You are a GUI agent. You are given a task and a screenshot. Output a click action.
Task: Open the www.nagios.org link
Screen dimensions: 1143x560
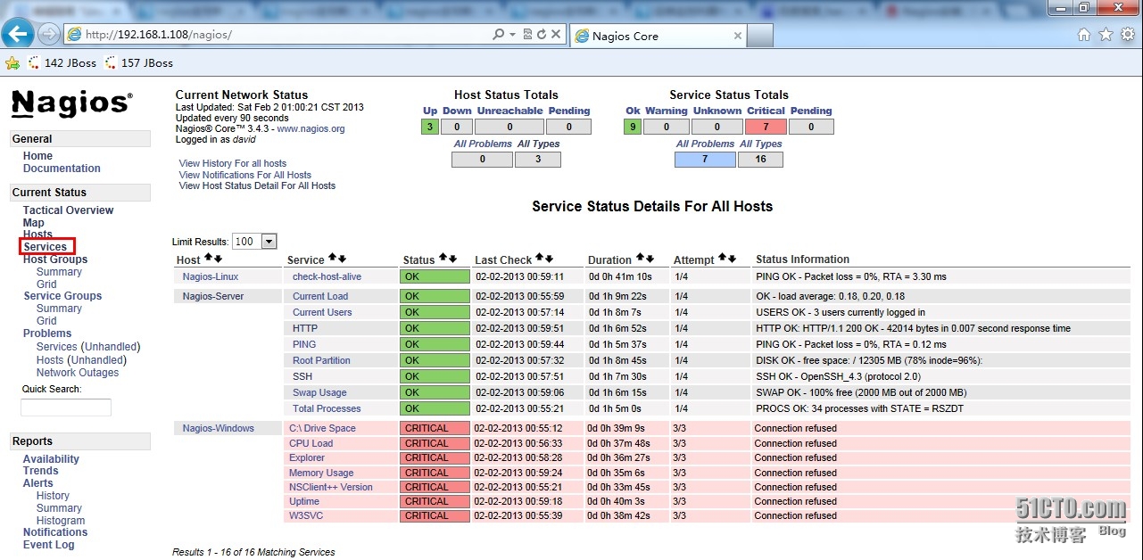(x=311, y=128)
